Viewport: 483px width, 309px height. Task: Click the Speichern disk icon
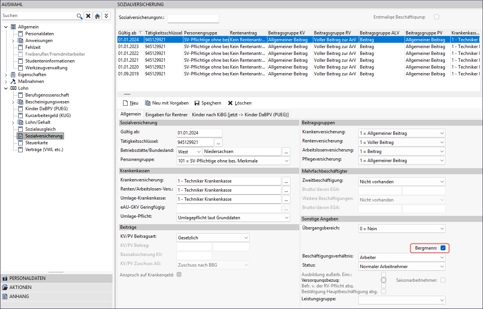197,103
